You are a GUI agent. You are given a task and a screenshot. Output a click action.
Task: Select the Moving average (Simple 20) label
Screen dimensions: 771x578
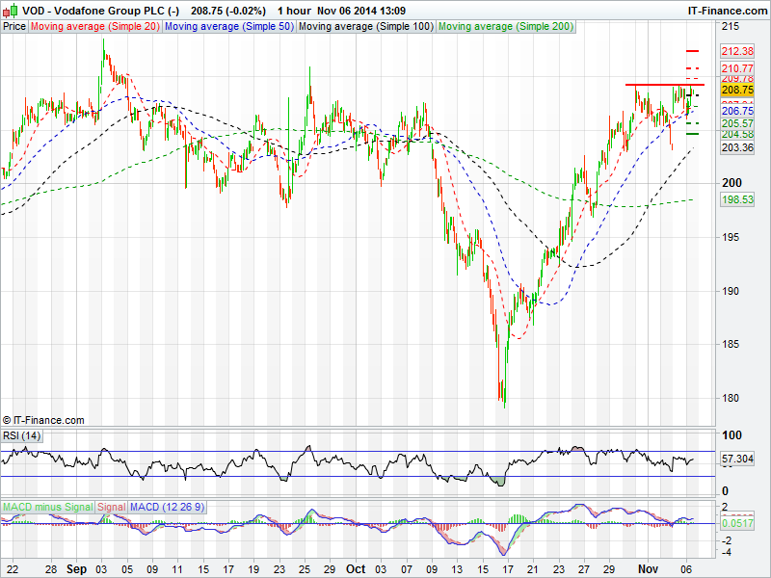tap(94, 27)
